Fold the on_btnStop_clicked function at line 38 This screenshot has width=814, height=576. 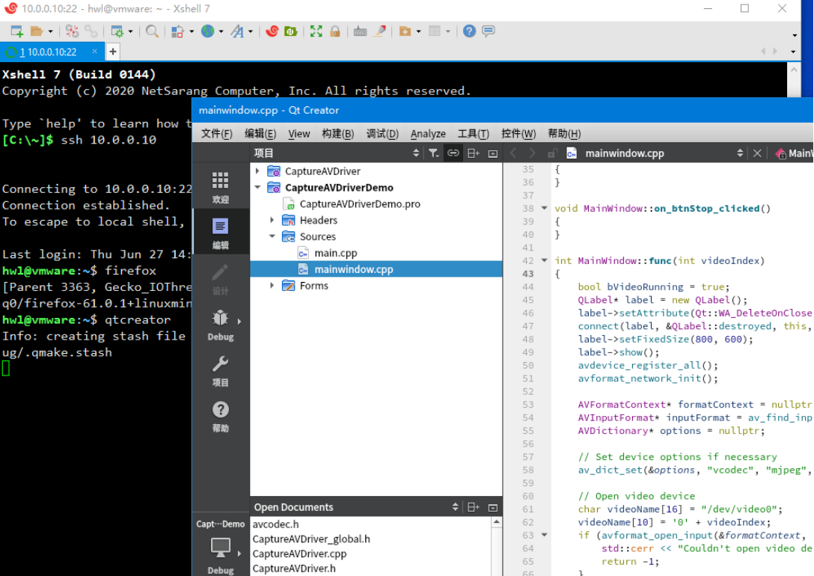tap(544, 208)
